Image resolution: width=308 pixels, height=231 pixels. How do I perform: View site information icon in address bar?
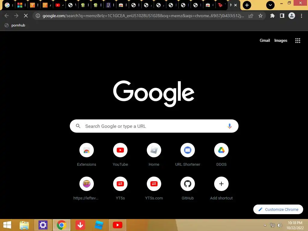(38, 16)
